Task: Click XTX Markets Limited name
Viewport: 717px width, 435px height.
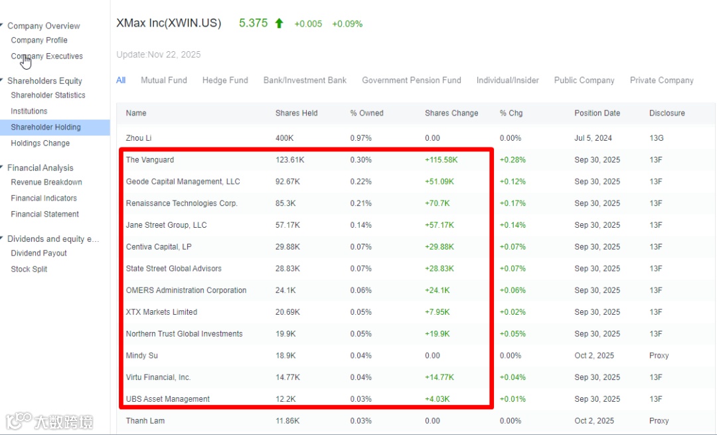Action: (161, 312)
